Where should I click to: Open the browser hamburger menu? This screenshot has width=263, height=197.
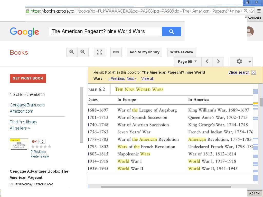(259, 11)
